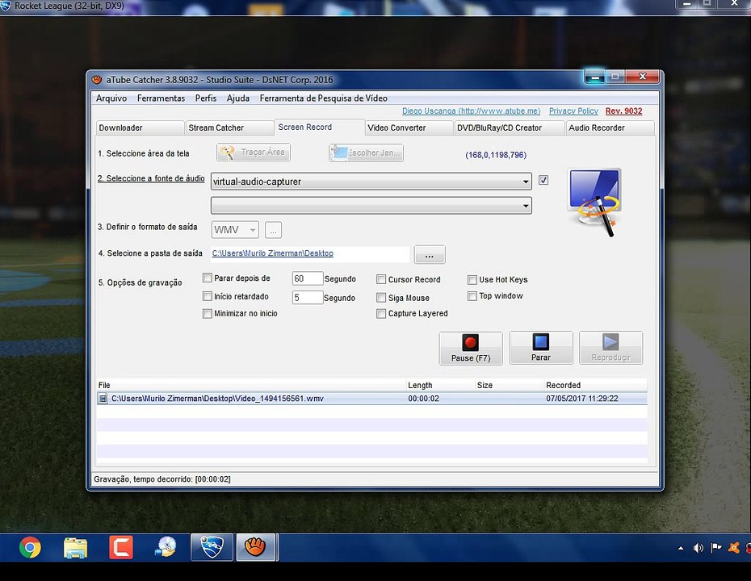Click the Recorded column header

tap(595, 385)
